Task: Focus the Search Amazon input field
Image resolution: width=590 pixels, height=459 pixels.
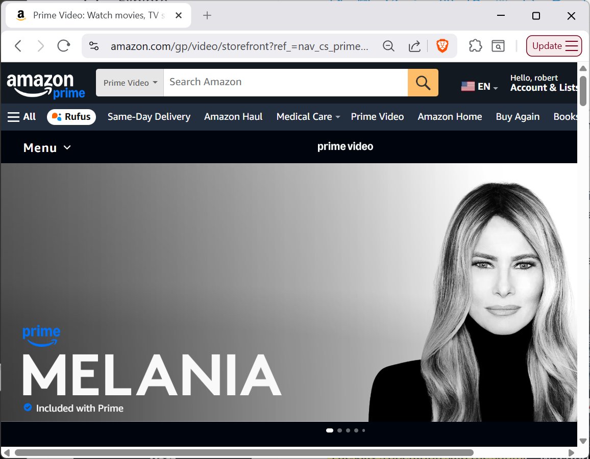Action: (286, 83)
